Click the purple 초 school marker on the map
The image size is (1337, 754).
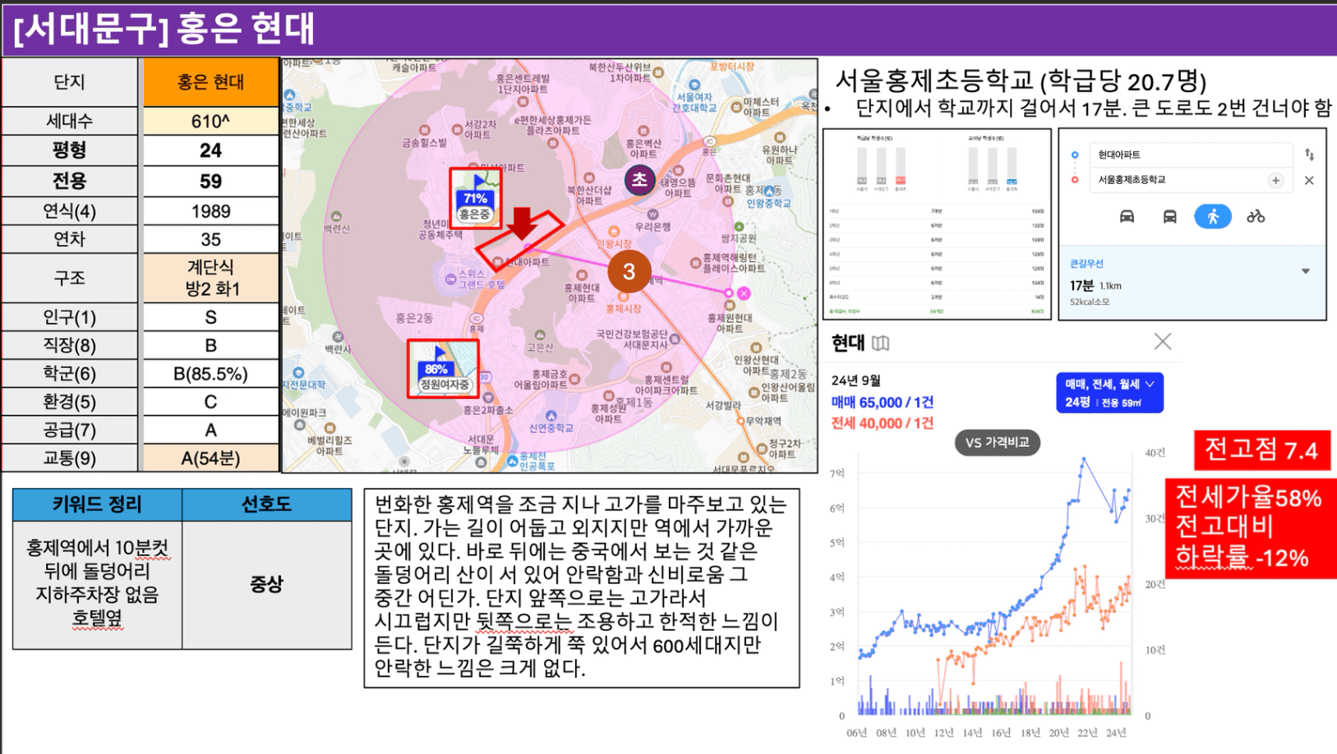639,180
